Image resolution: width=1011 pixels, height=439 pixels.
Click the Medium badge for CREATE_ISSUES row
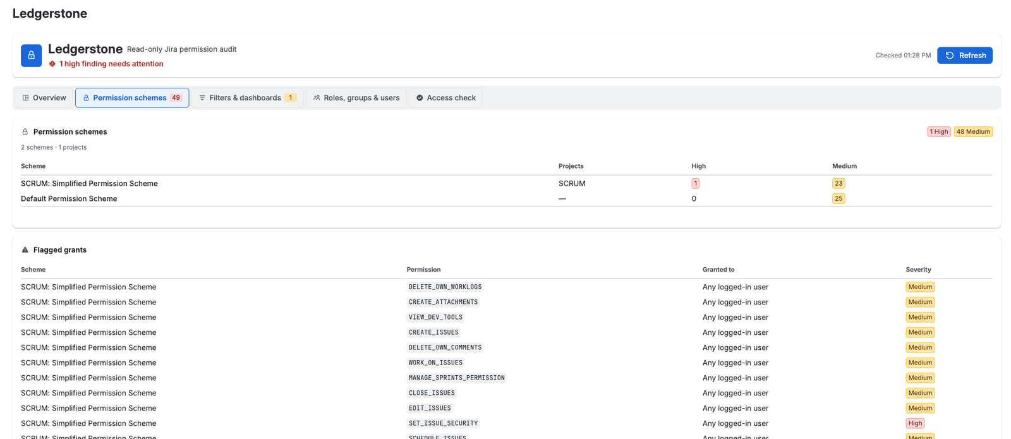coord(920,333)
